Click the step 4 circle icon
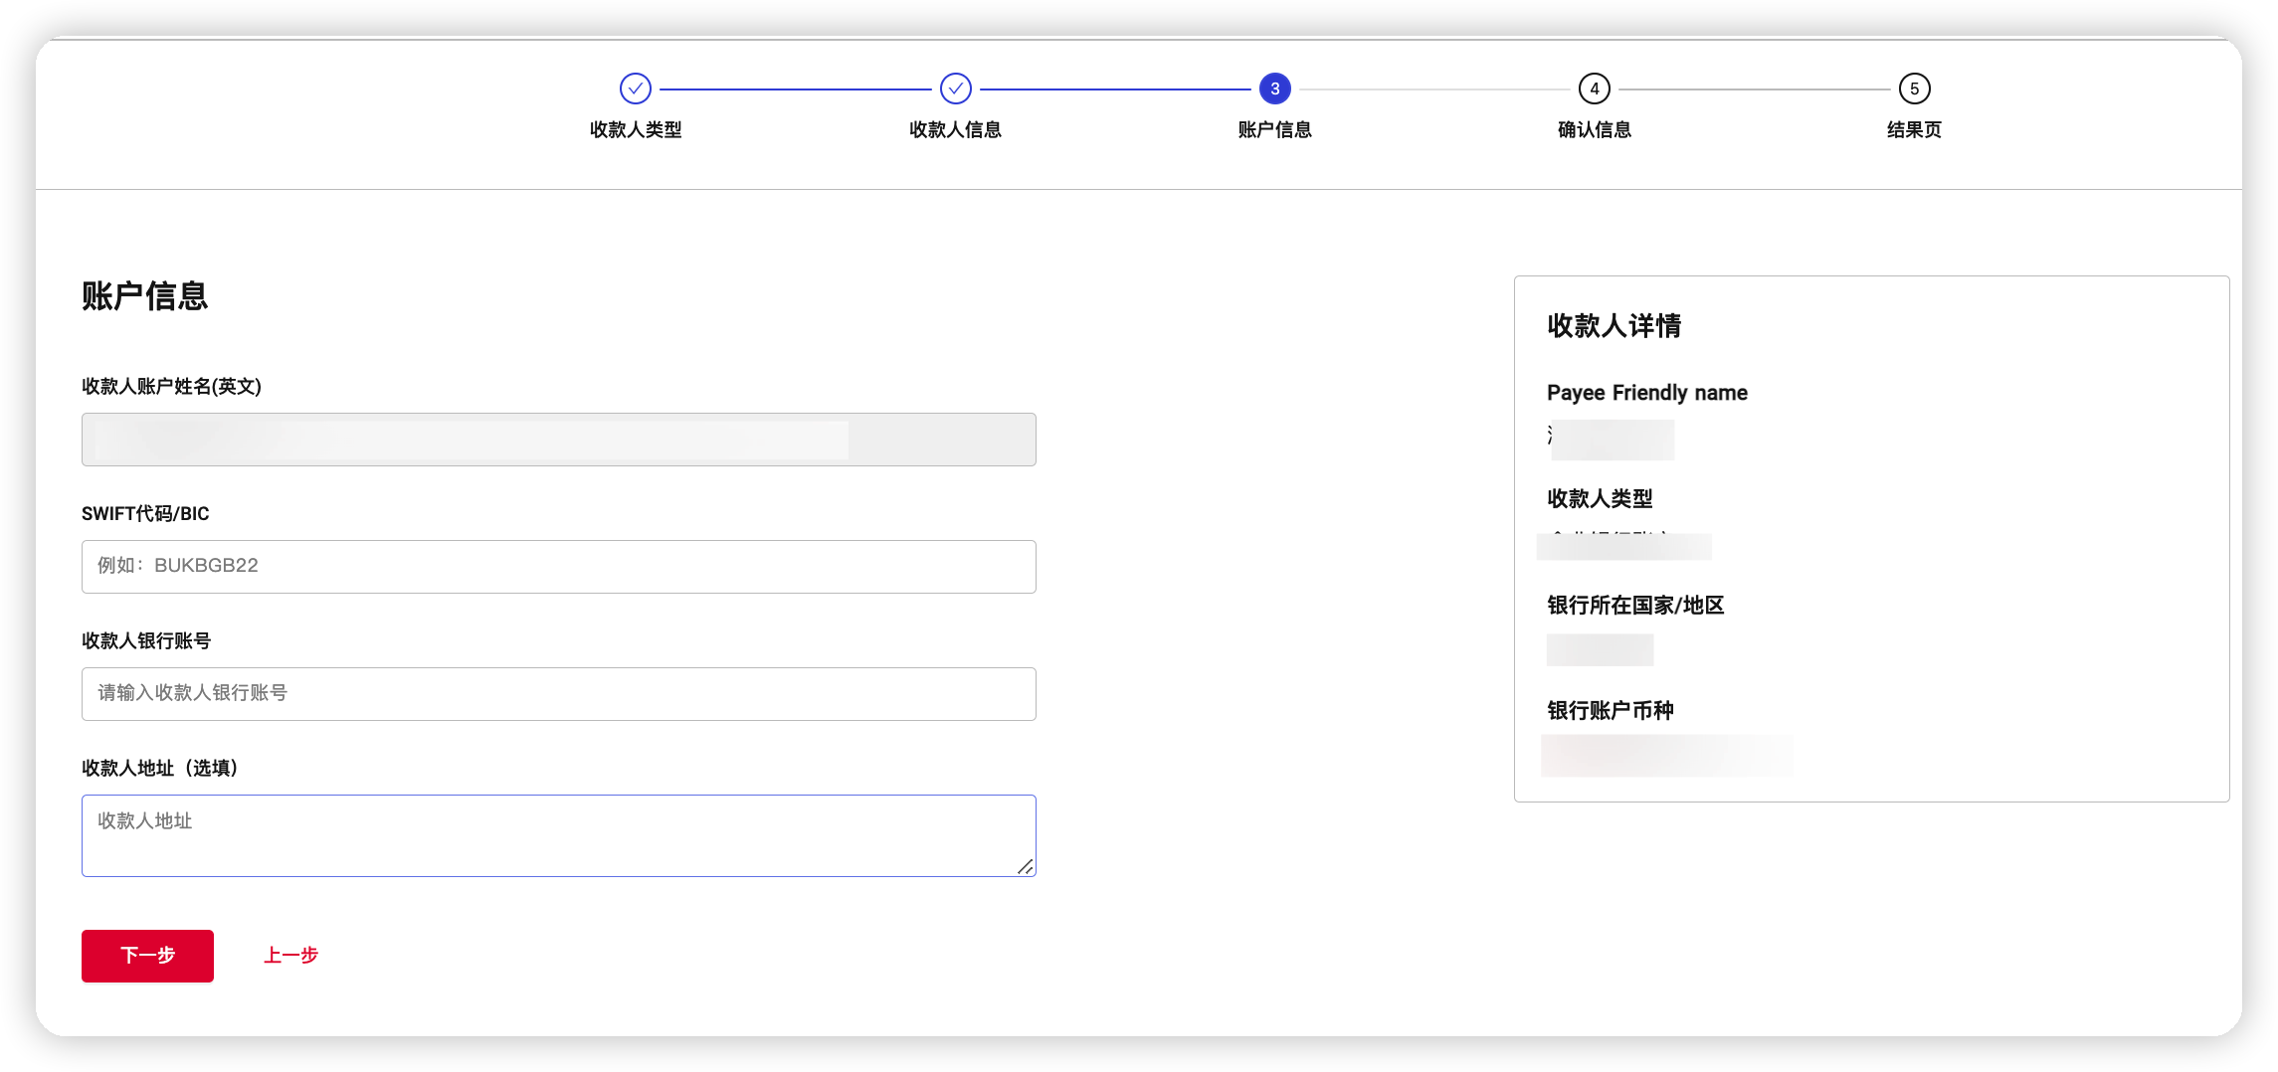 1594,89
